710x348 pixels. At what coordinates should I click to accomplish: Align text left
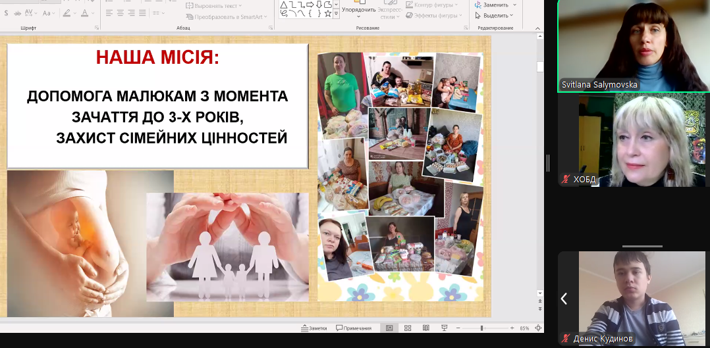pyautogui.click(x=109, y=12)
